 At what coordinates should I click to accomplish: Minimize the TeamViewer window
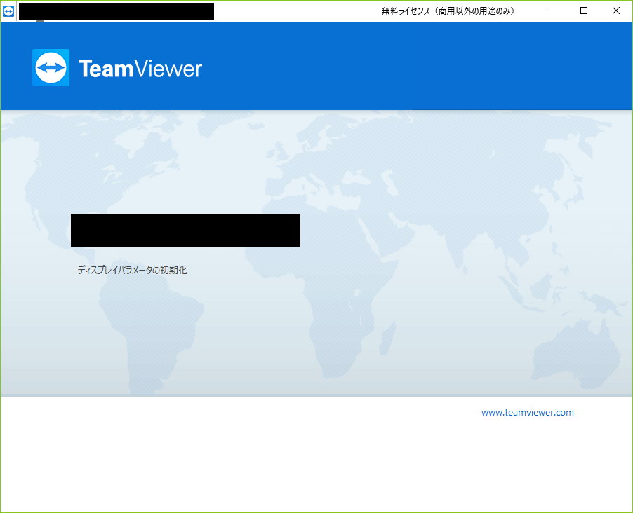coord(552,11)
